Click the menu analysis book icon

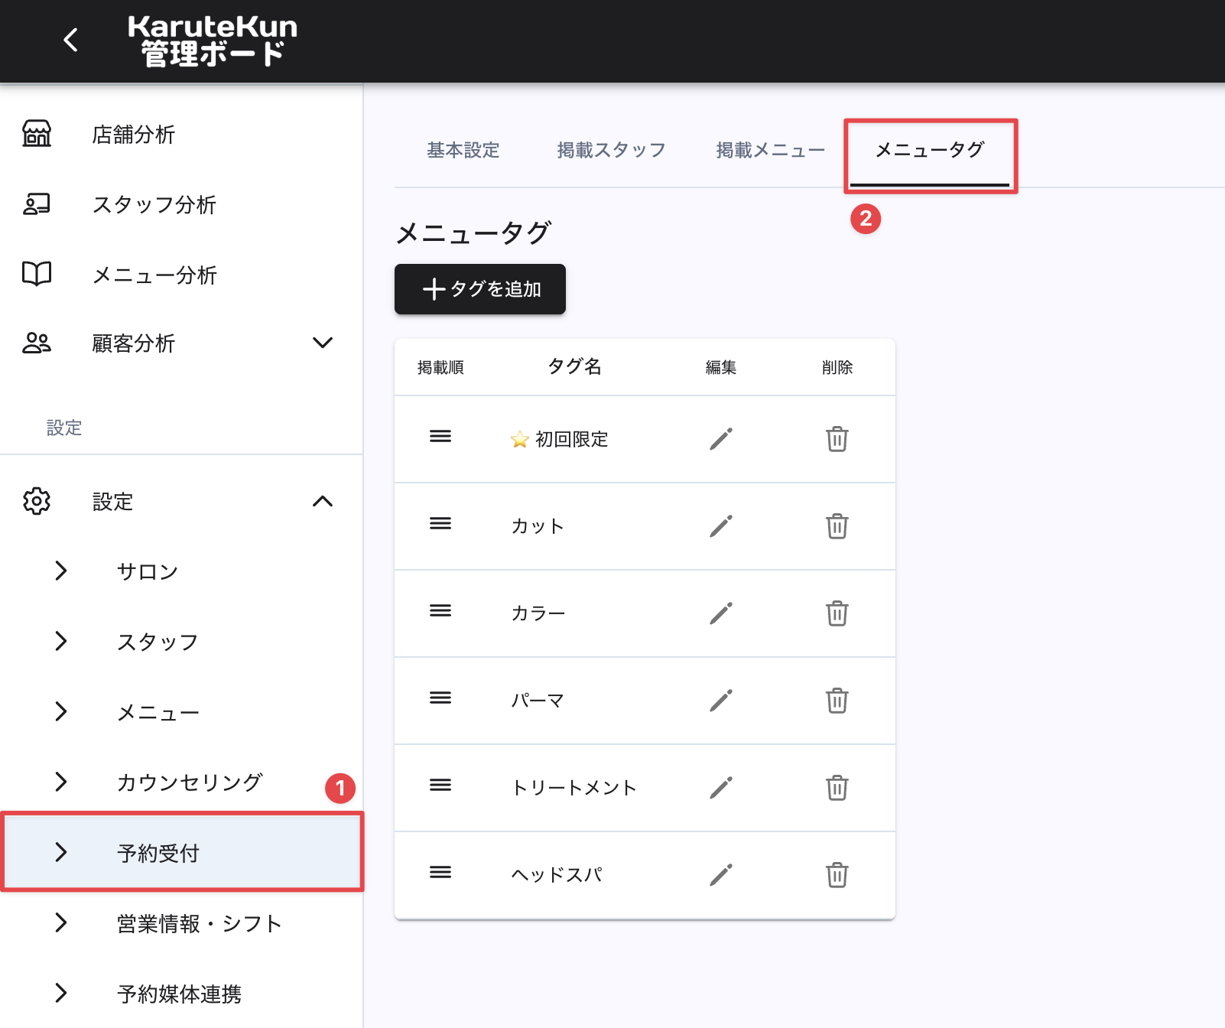click(x=37, y=274)
